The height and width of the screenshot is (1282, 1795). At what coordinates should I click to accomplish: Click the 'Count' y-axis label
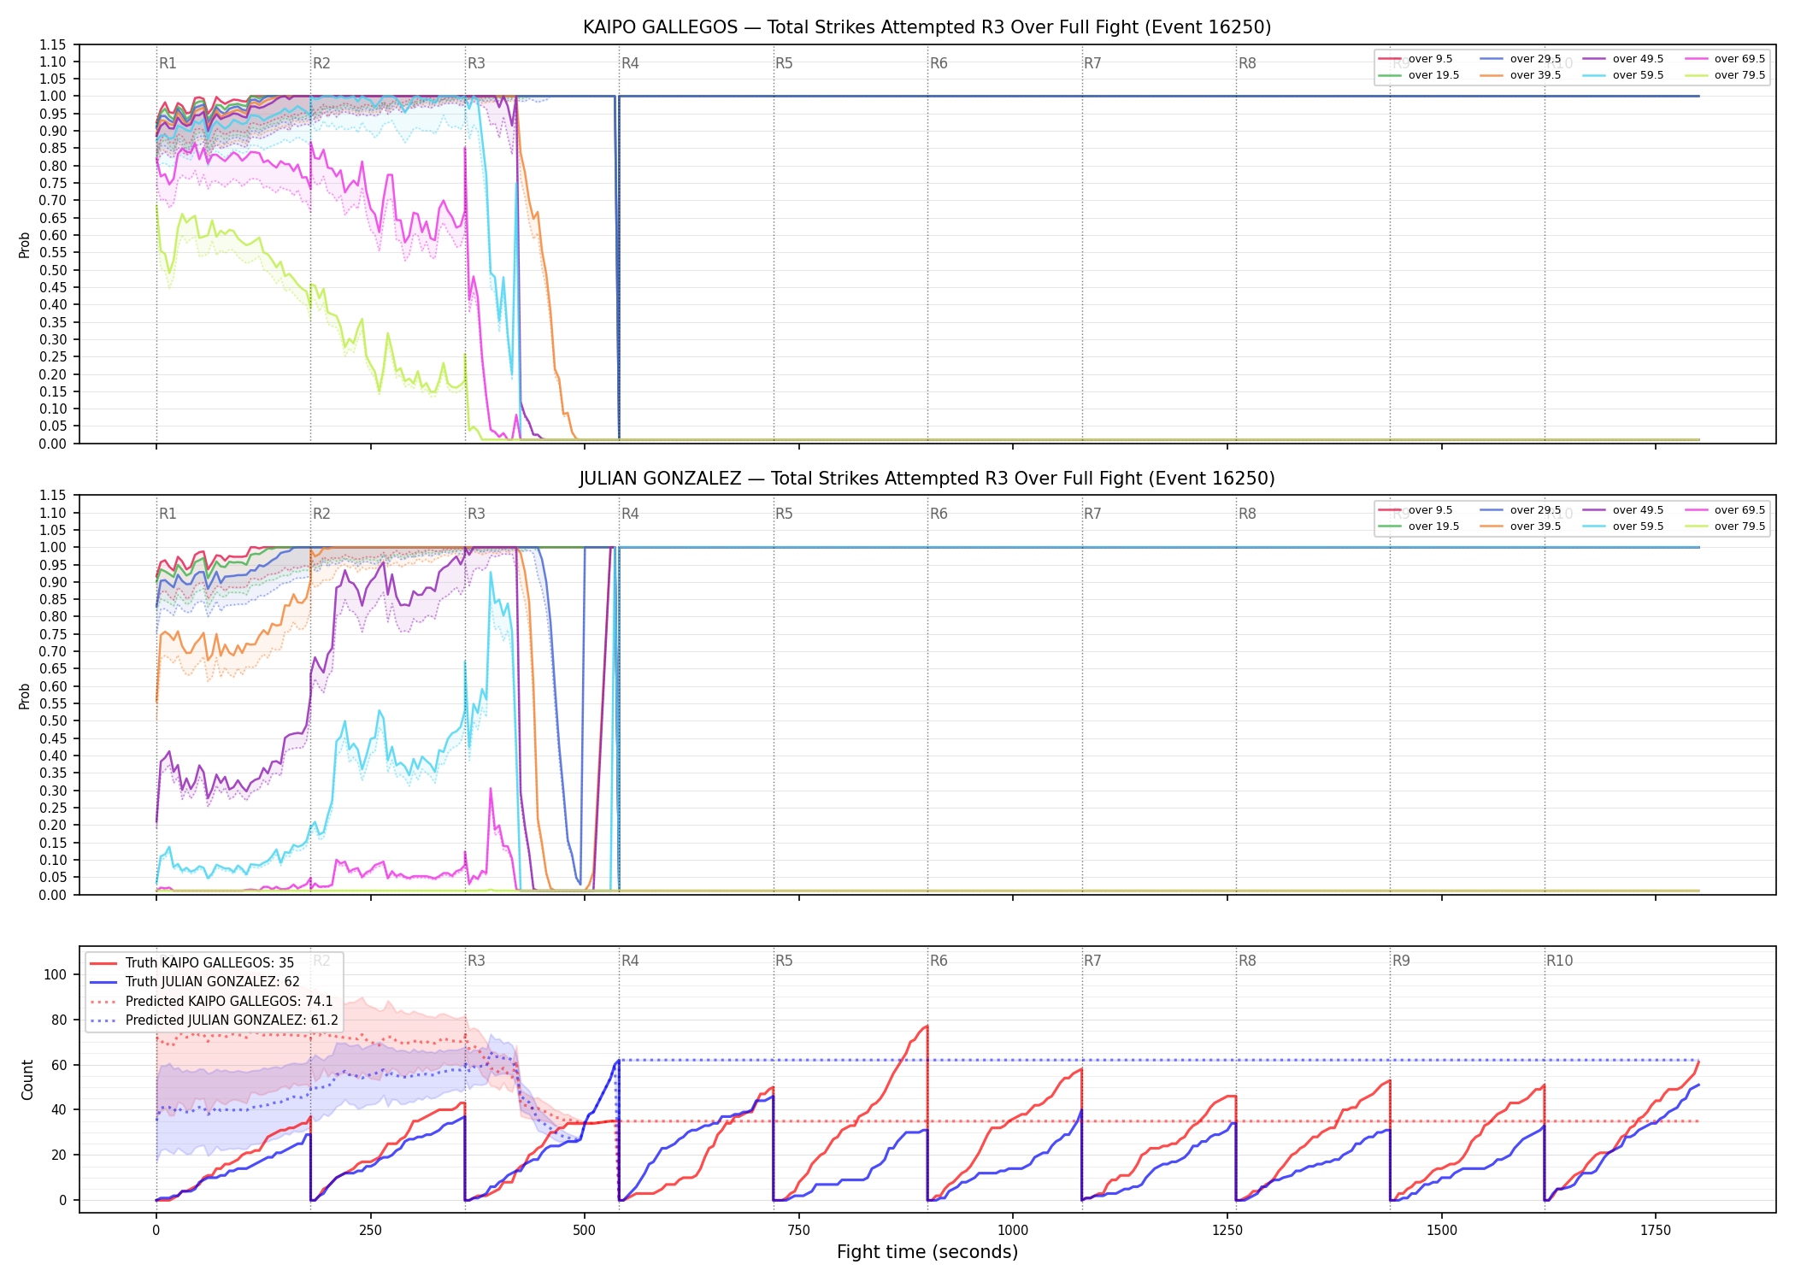coord(27,1079)
